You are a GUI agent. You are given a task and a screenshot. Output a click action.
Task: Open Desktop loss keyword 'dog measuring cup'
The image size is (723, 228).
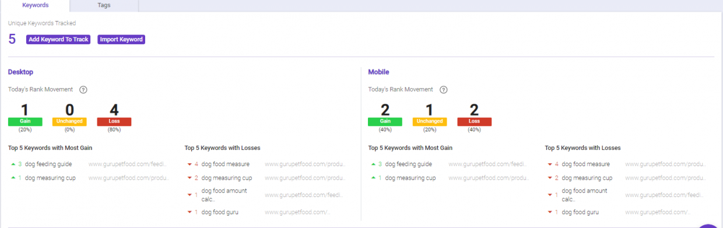click(227, 178)
